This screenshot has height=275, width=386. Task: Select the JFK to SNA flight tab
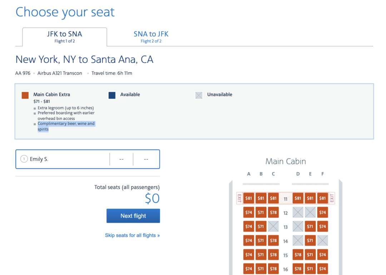point(65,37)
